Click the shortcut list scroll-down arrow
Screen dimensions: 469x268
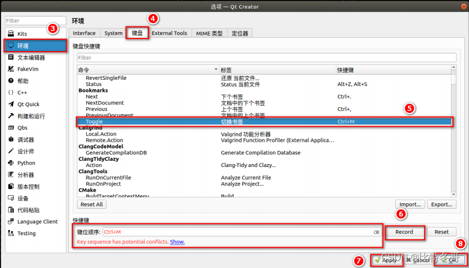point(453,195)
